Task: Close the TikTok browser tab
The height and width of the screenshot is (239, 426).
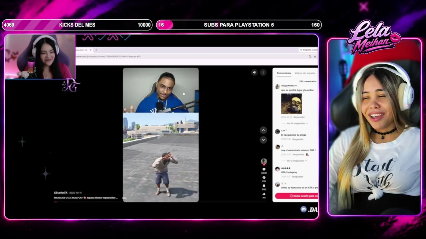Action: pyautogui.click(x=91, y=50)
